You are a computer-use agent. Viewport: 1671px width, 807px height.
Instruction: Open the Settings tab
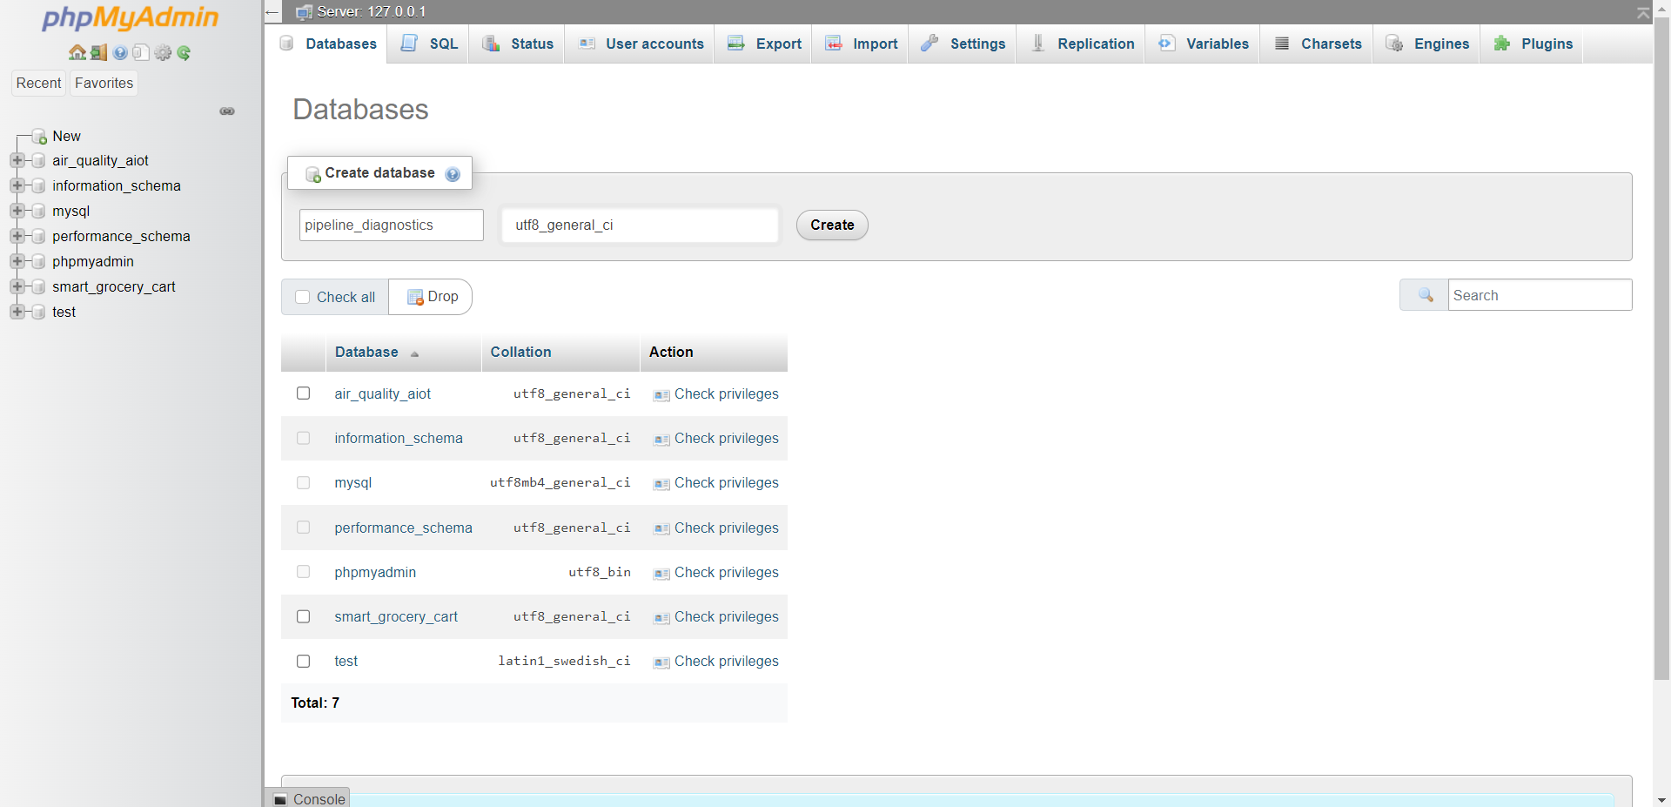[963, 44]
